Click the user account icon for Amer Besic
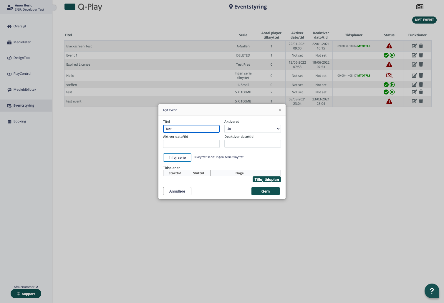 [x=10, y=7]
